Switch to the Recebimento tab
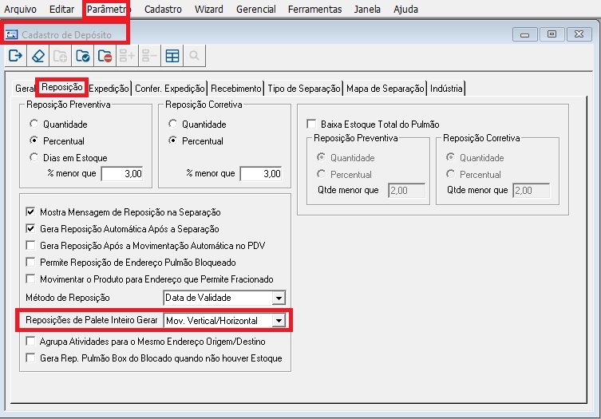 tap(235, 89)
